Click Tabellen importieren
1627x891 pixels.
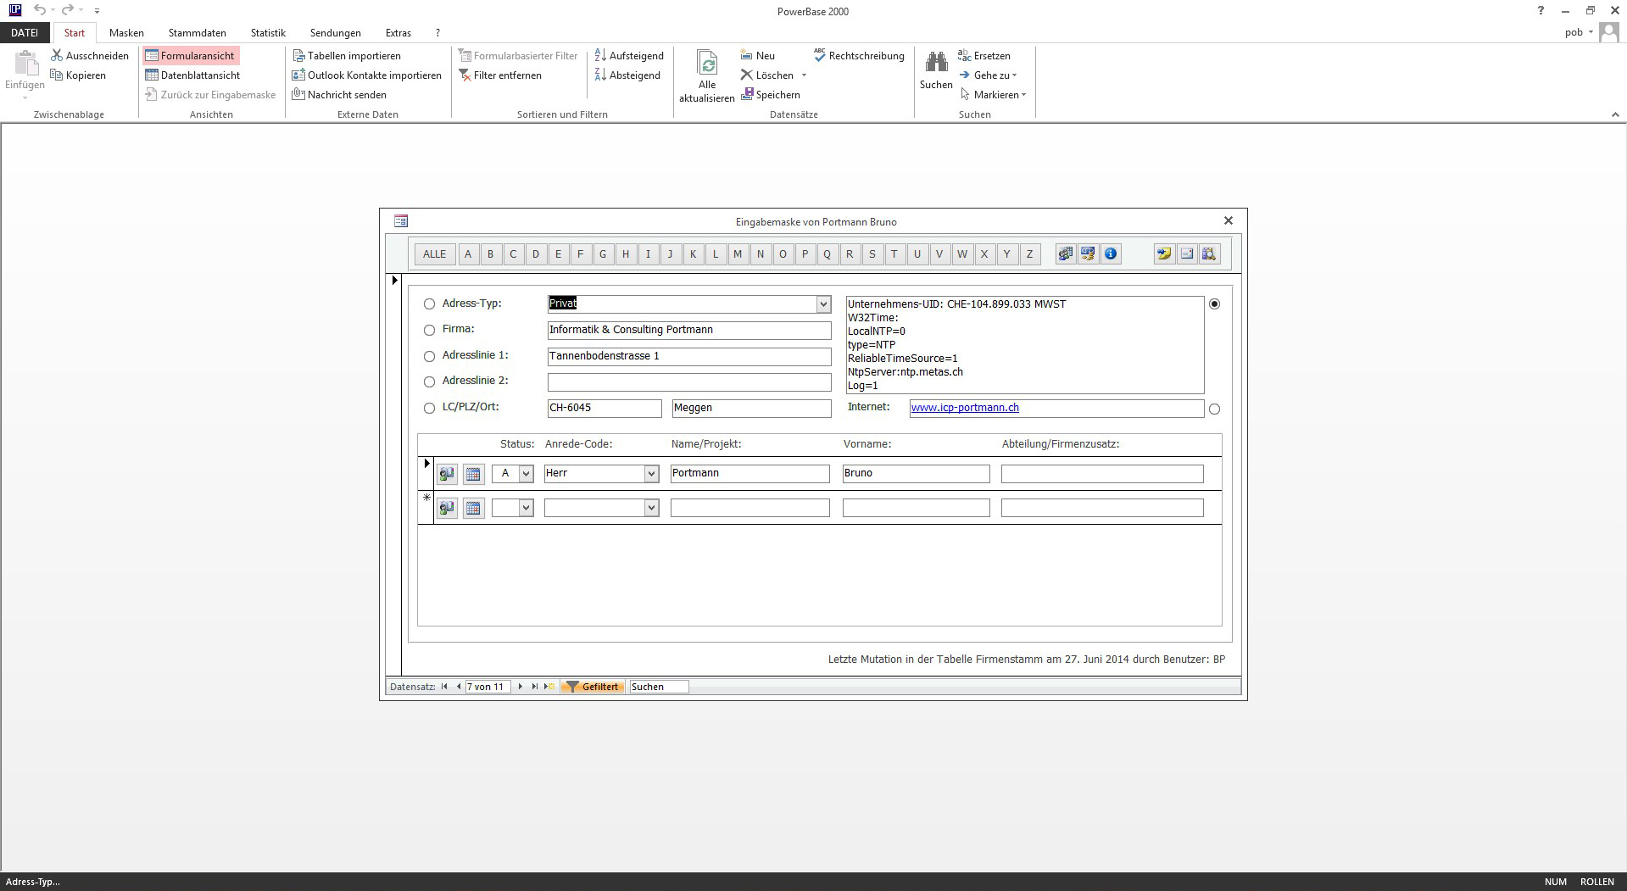(x=347, y=56)
